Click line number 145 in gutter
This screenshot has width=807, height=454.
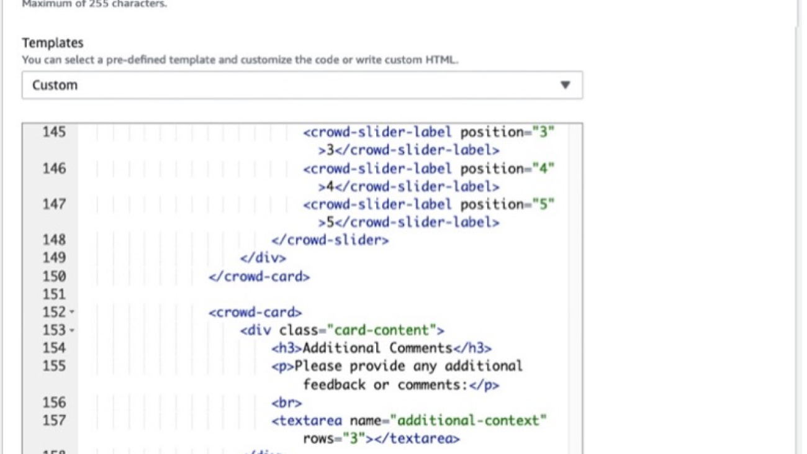[x=54, y=132]
